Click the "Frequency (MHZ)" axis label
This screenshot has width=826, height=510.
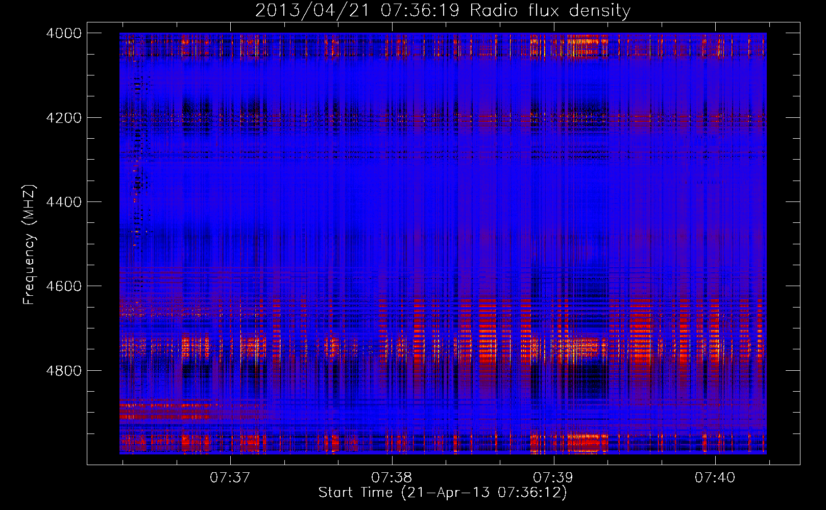30,245
